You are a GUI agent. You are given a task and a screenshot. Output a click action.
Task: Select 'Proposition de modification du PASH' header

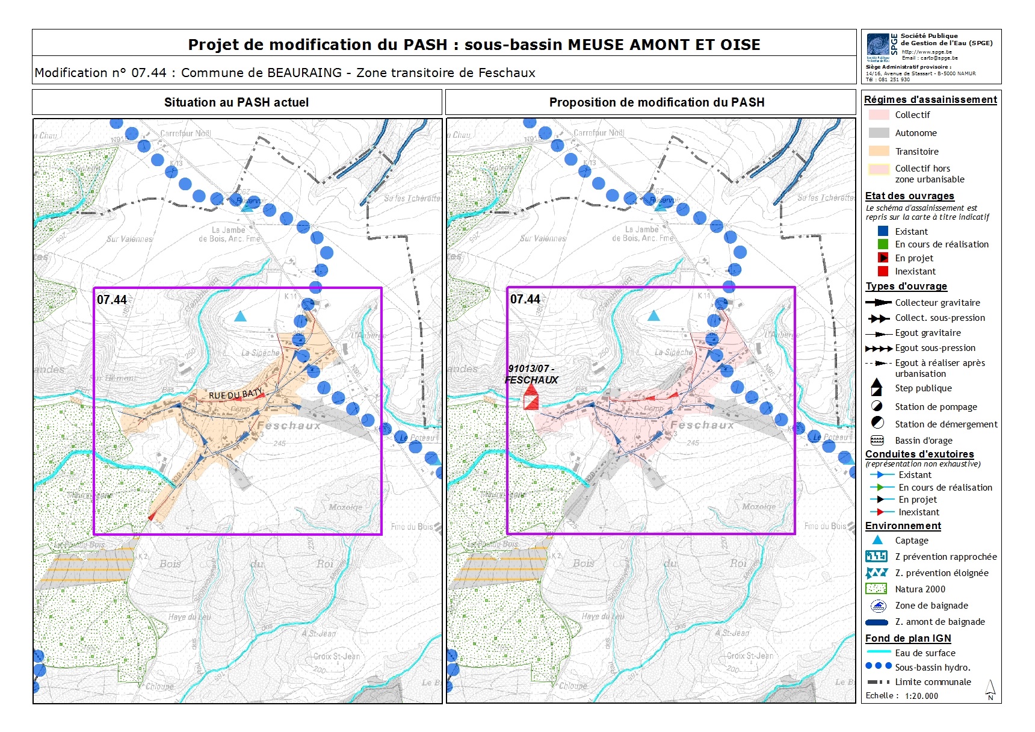coord(657,102)
